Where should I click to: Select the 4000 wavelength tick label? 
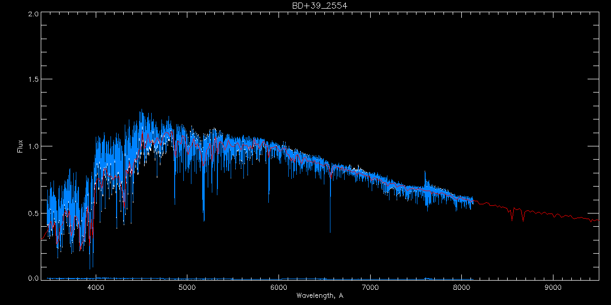[x=95, y=287]
